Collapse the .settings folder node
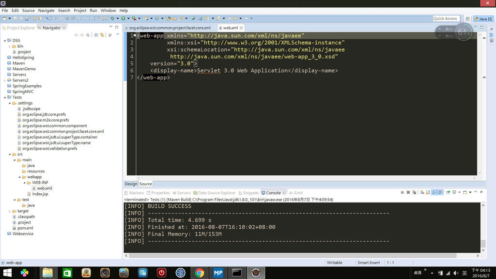496x279 pixels. pos(10,103)
